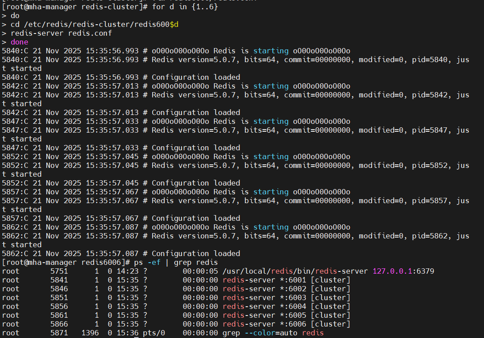
Task: Click the '14:23' start time value
Action: (128, 271)
